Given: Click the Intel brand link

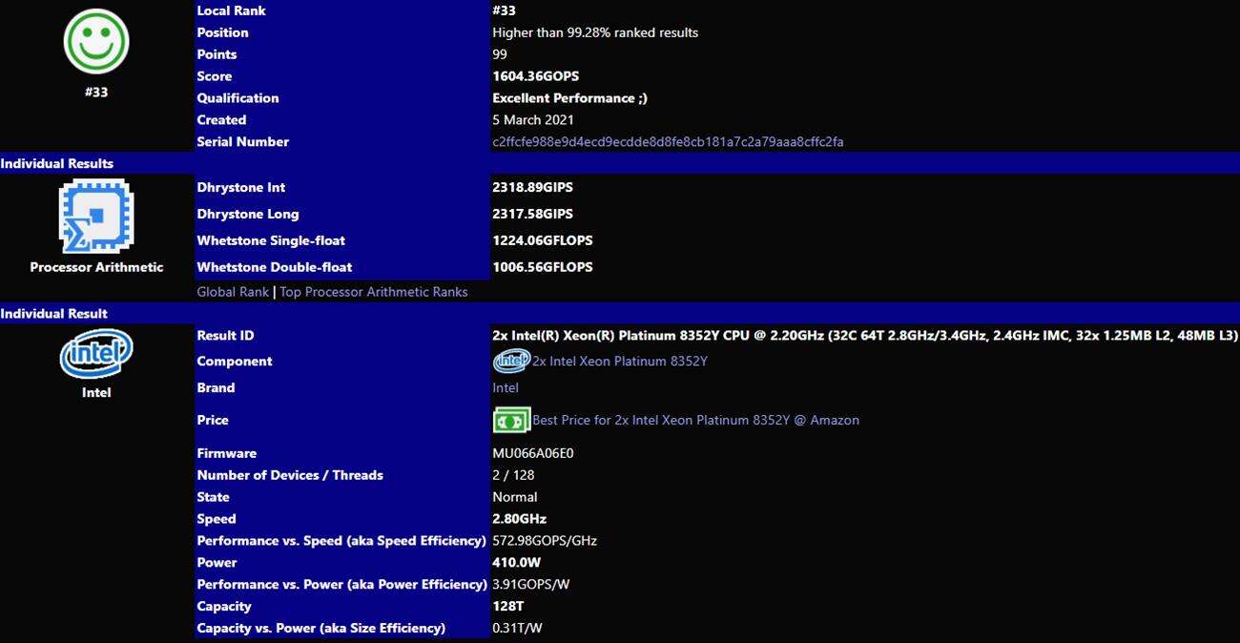Looking at the screenshot, I should pyautogui.click(x=506, y=388).
